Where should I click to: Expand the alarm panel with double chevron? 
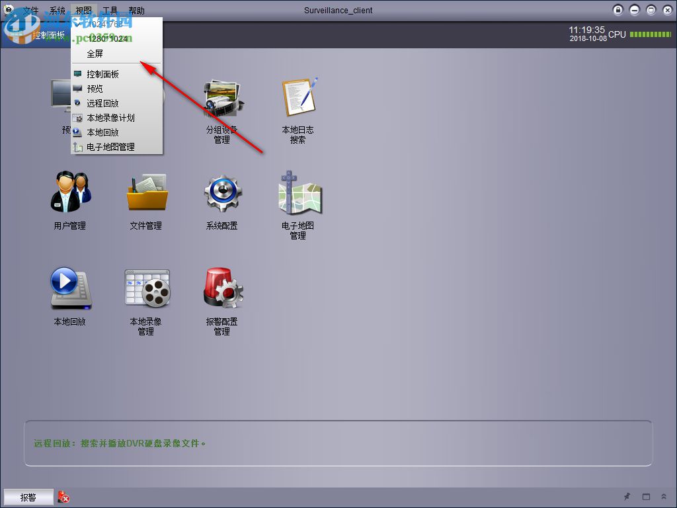tap(663, 497)
